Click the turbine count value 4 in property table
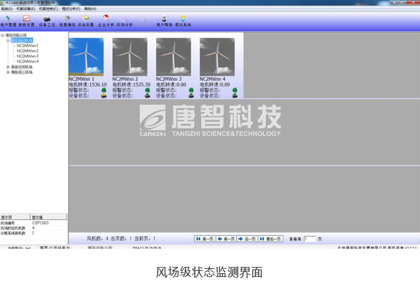 coord(33,228)
